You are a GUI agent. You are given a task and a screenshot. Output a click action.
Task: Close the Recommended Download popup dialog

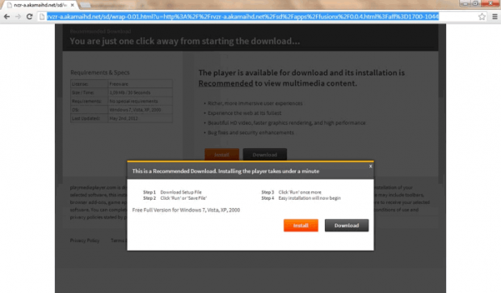pos(370,166)
